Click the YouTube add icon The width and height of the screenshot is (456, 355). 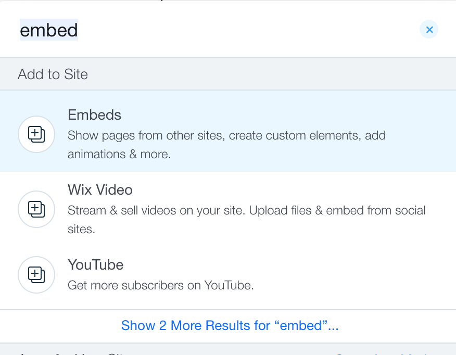[x=36, y=274]
